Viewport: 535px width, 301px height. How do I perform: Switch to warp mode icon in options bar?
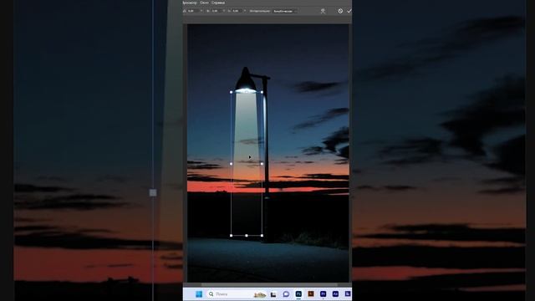pyautogui.click(x=323, y=11)
